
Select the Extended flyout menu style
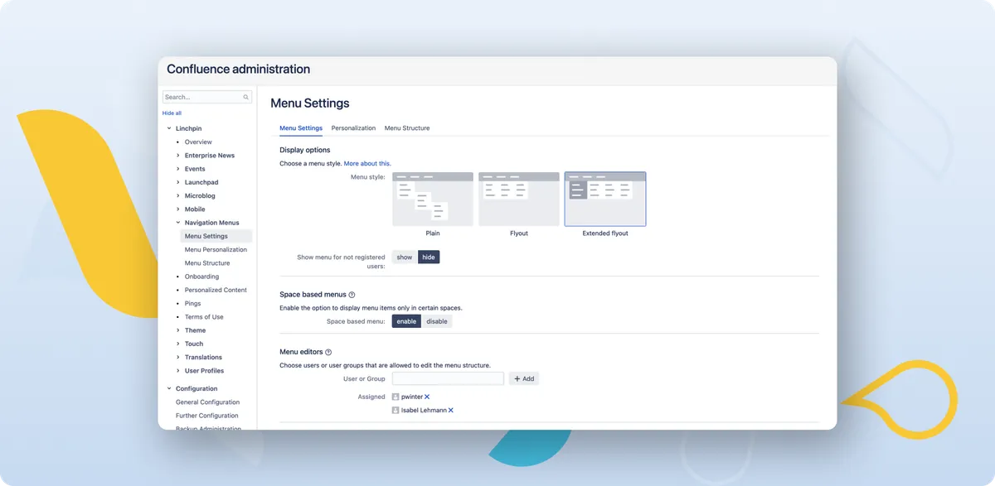(605, 199)
